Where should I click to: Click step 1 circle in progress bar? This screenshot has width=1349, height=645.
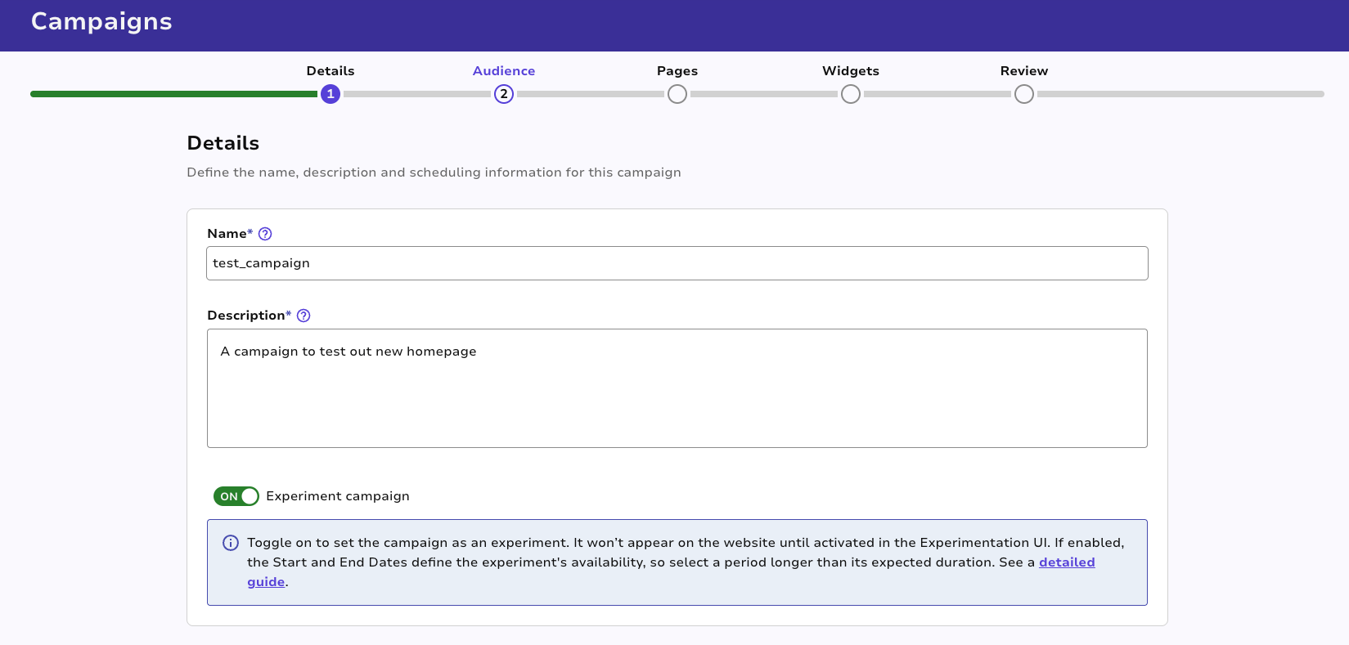click(331, 94)
